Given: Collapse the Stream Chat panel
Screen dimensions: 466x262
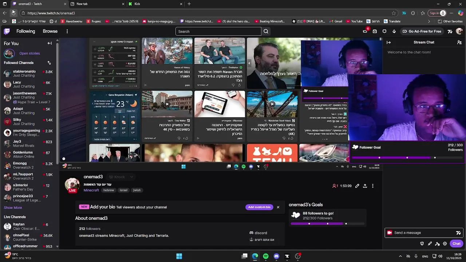Looking at the screenshot, I should 388,42.
